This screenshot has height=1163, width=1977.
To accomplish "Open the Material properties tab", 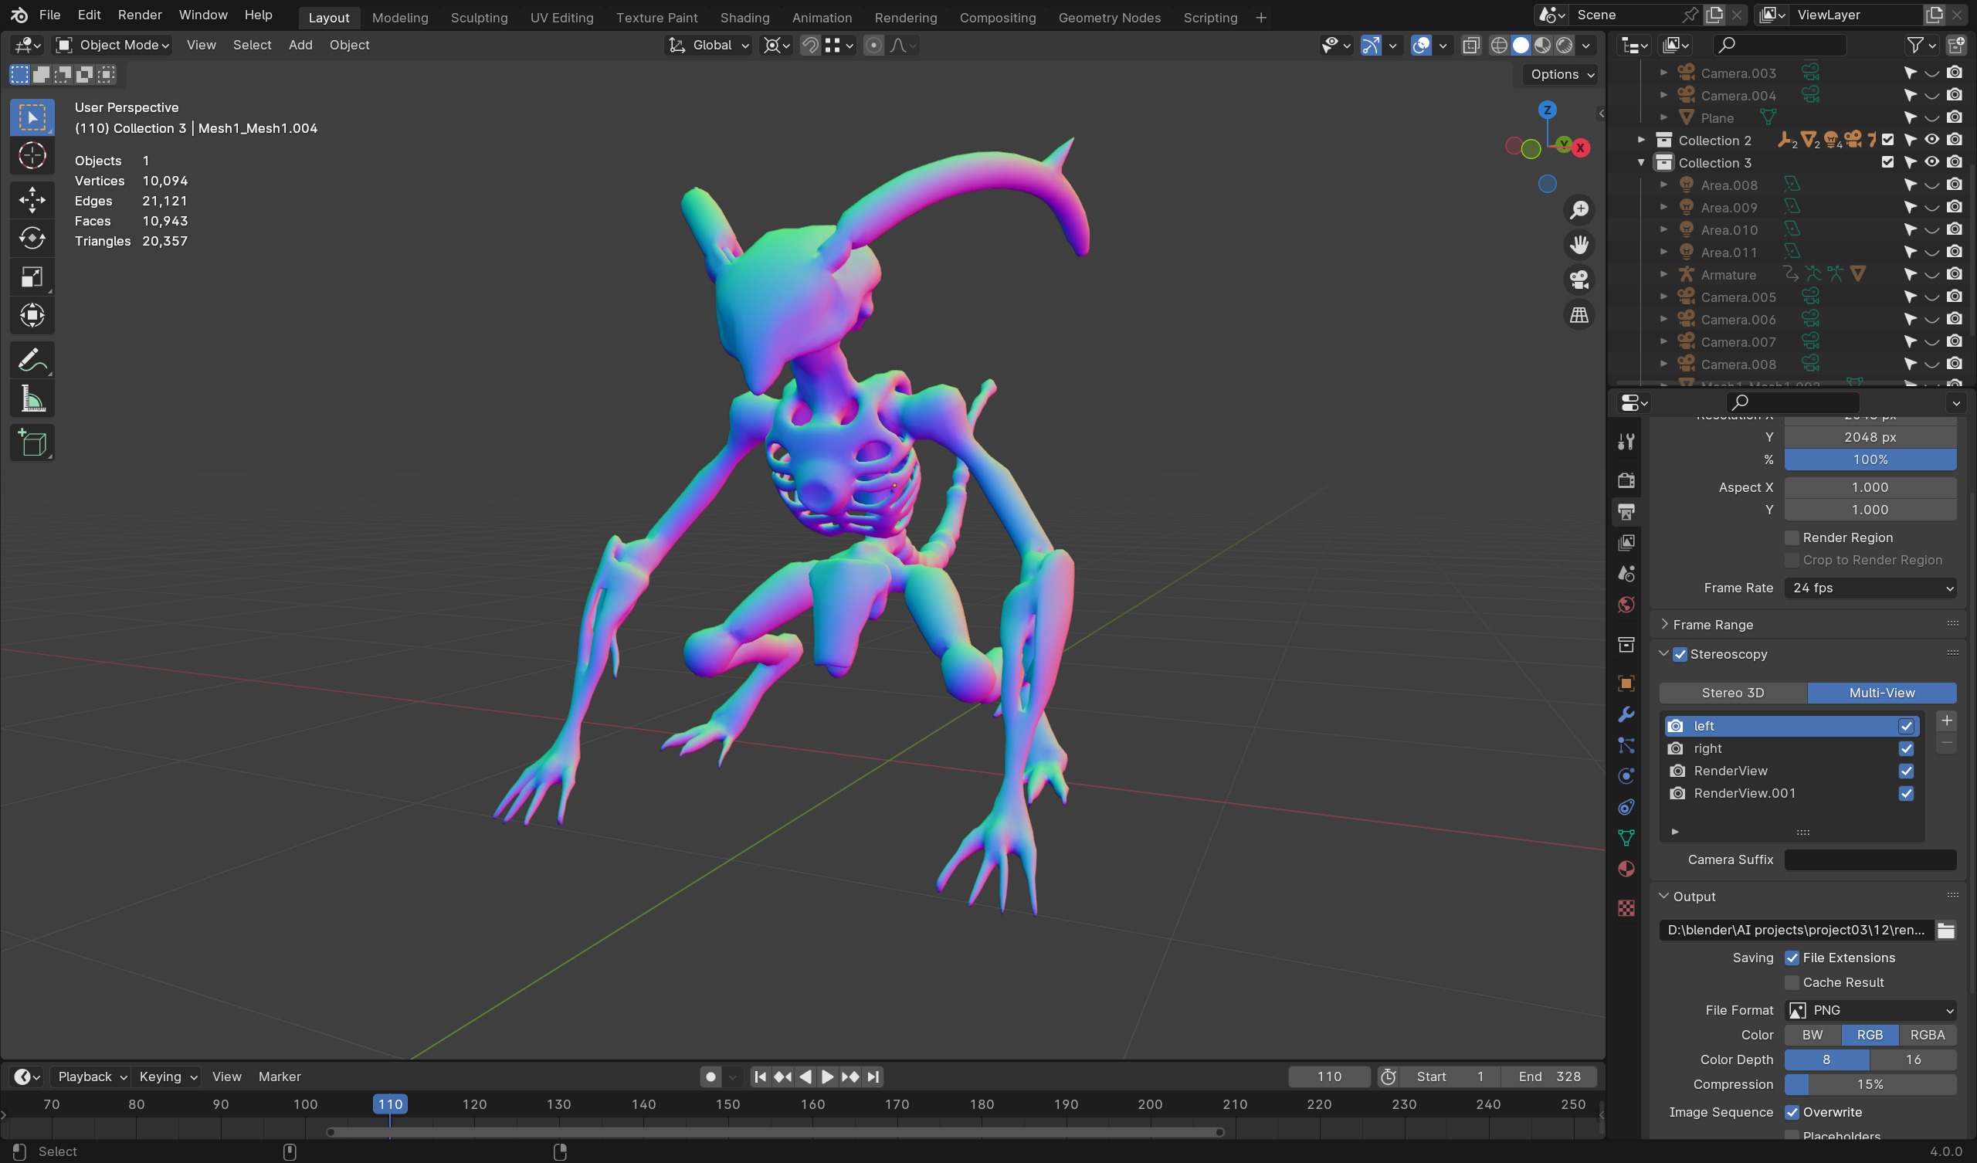I will coord(1626,870).
